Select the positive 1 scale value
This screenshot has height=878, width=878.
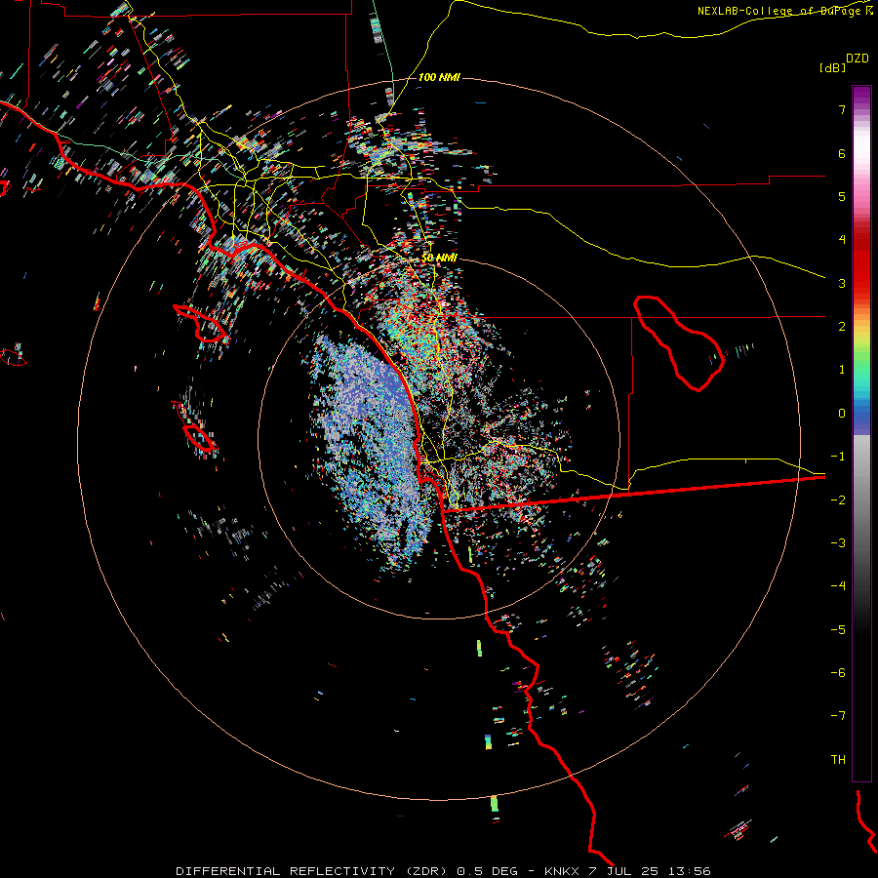coord(842,370)
